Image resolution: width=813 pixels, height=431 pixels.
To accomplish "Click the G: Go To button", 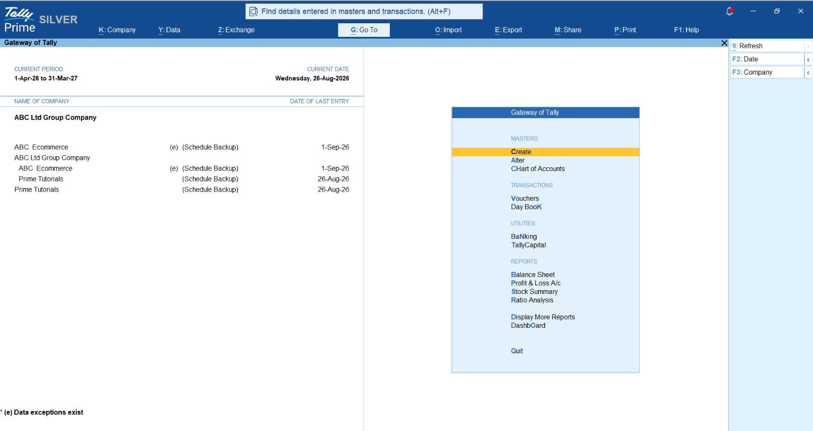I will click(x=364, y=30).
